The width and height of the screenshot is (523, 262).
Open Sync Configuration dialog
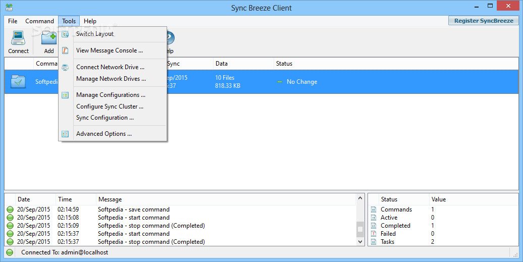tap(113, 118)
